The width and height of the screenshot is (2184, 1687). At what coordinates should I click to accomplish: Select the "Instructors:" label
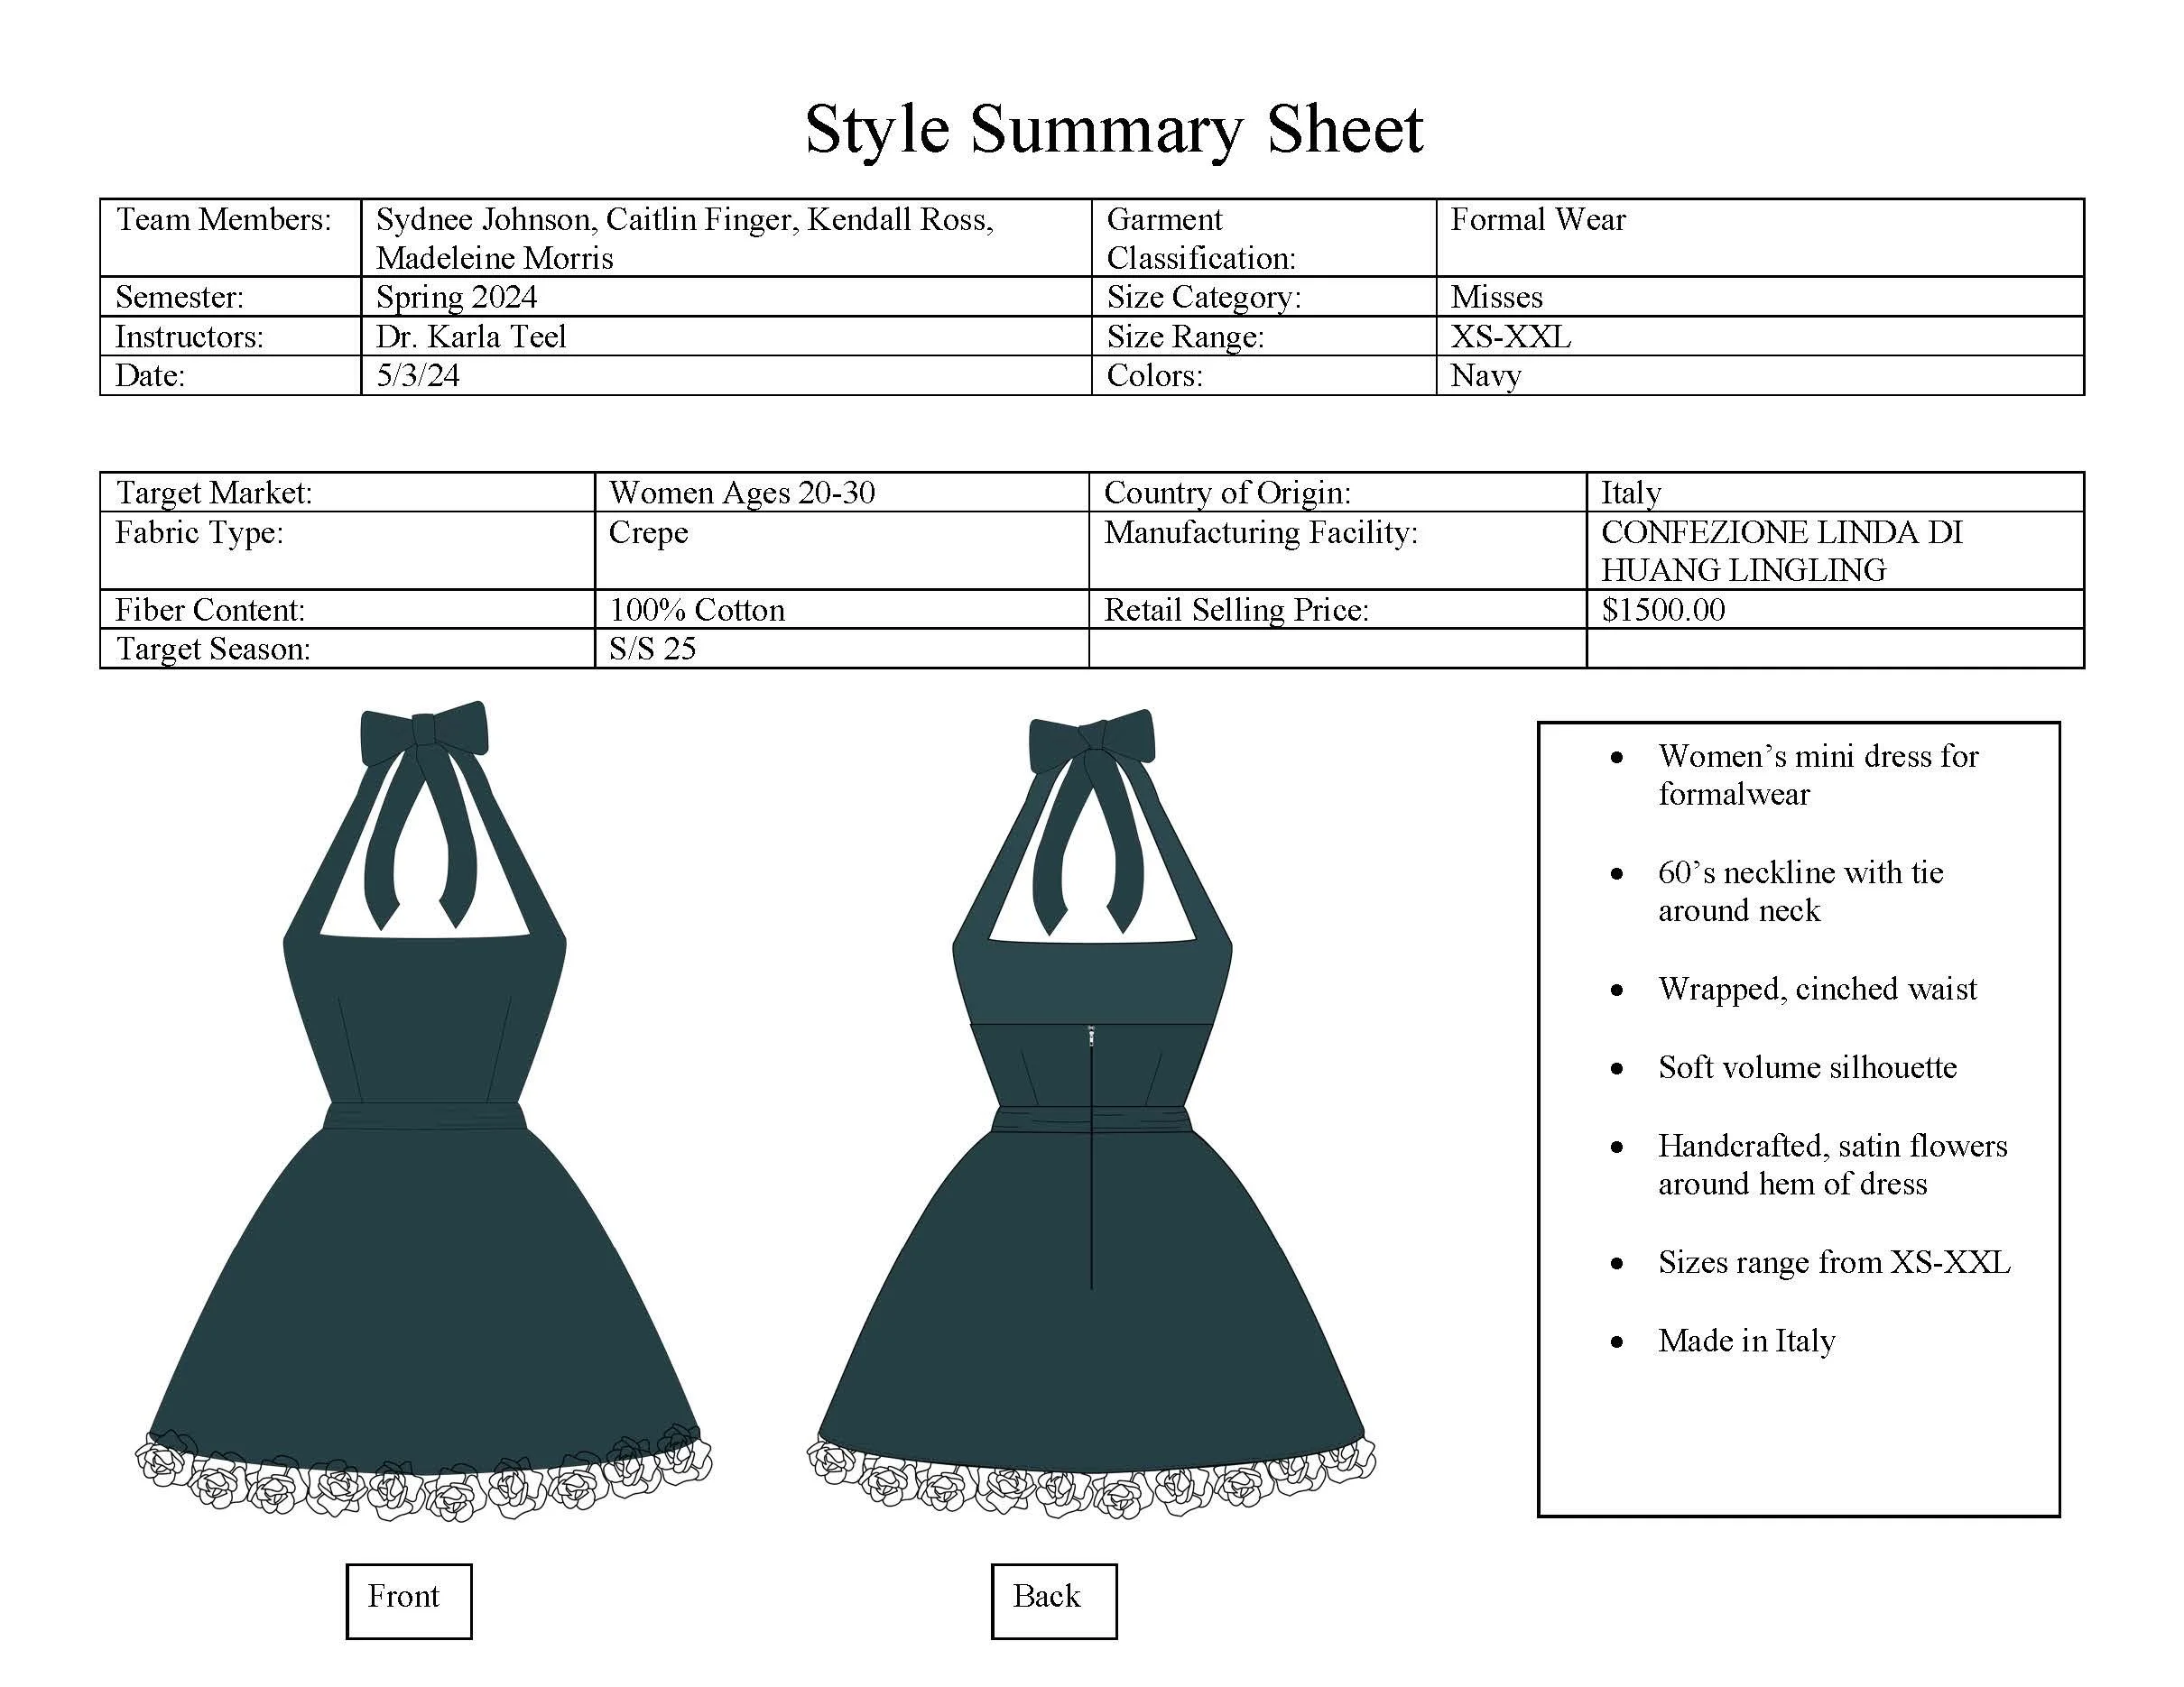point(189,336)
